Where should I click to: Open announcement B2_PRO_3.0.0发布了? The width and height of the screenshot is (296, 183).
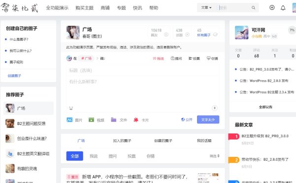pos(267,69)
